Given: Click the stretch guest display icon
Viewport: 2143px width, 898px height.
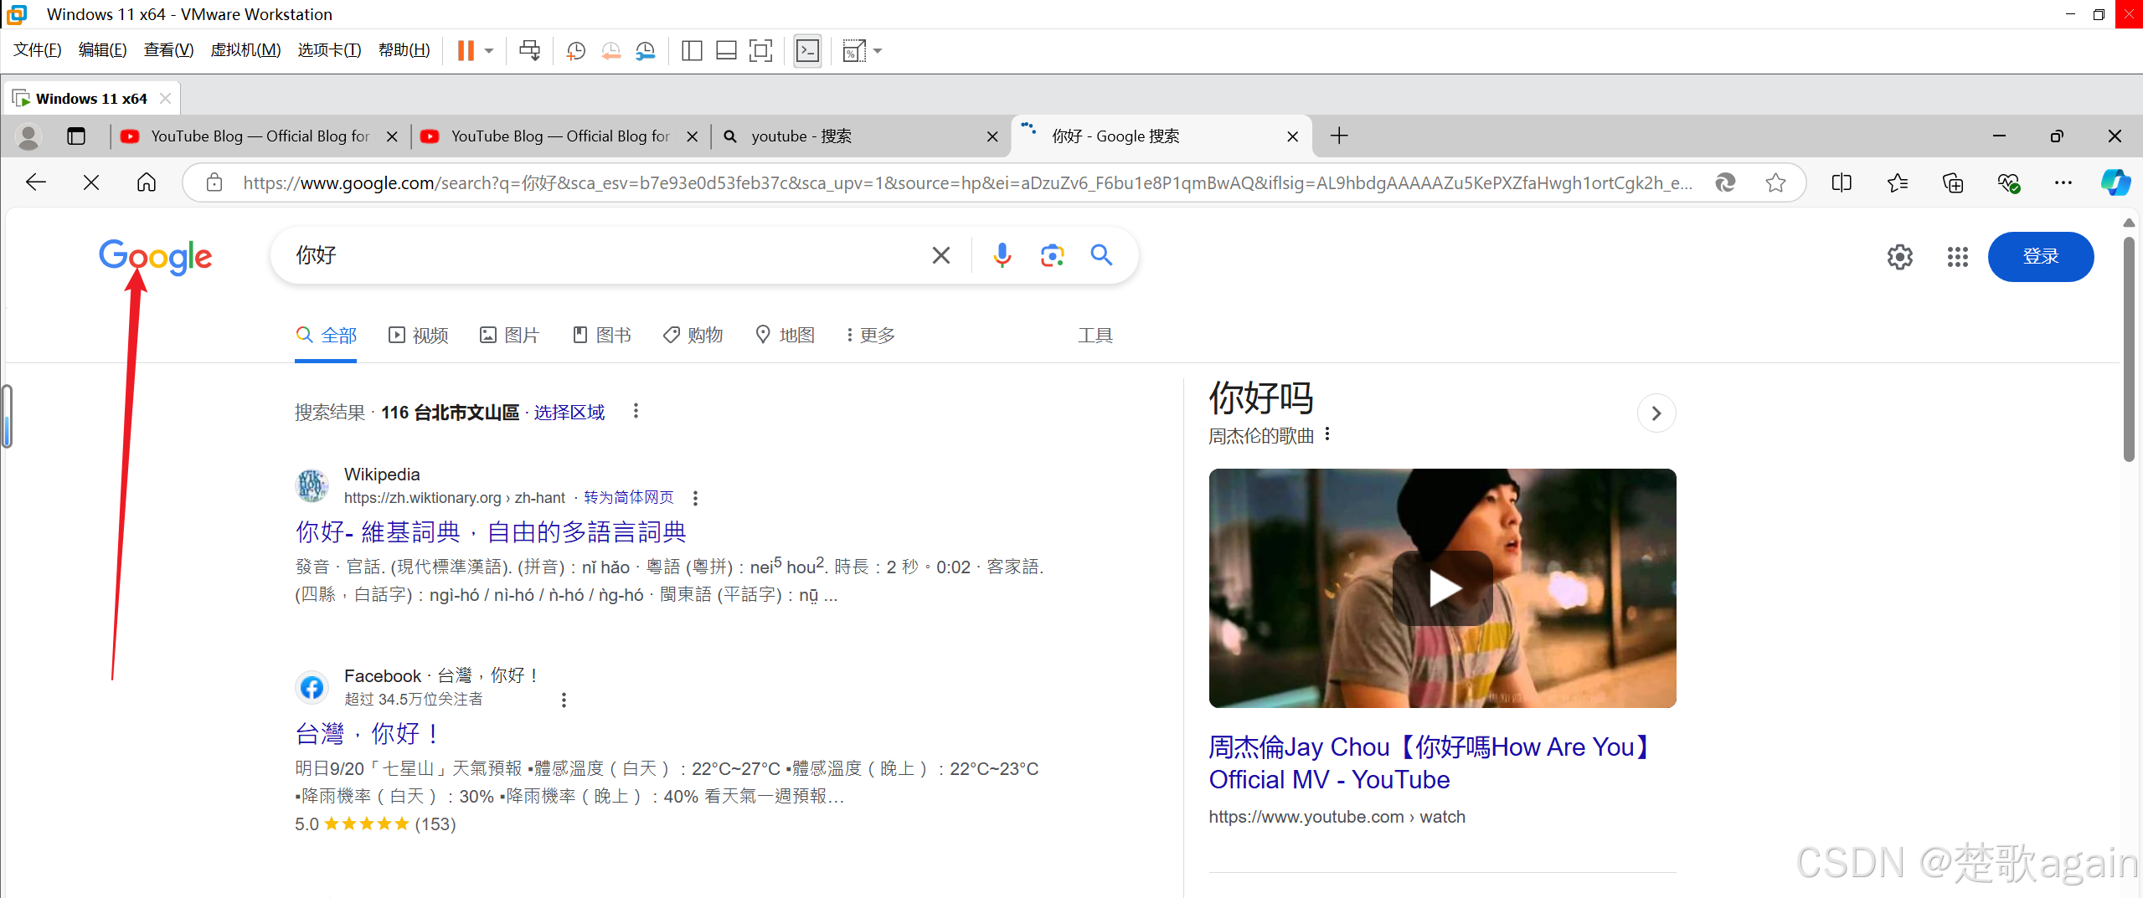Looking at the screenshot, I should [x=853, y=51].
